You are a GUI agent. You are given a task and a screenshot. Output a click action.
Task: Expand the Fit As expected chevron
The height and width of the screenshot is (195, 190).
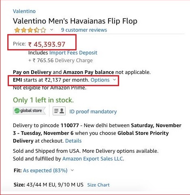coord(72,170)
